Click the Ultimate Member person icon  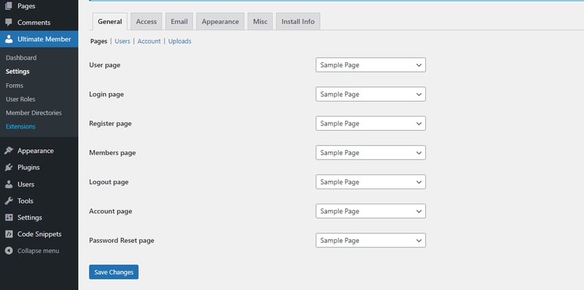tap(9, 39)
